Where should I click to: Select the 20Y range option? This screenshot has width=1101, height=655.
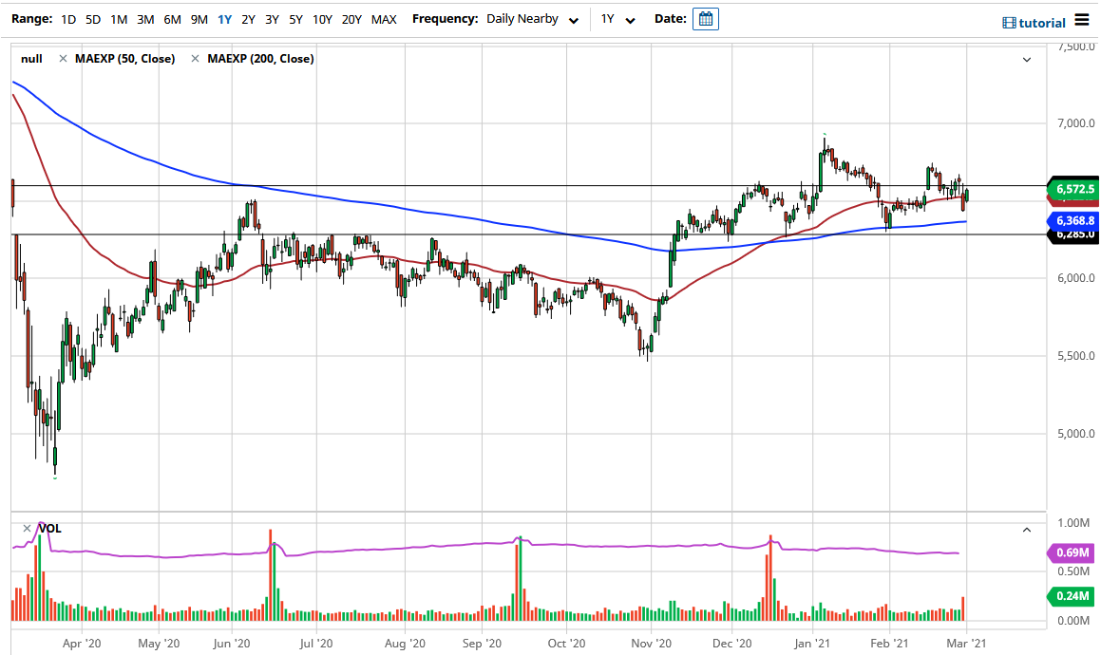(351, 18)
